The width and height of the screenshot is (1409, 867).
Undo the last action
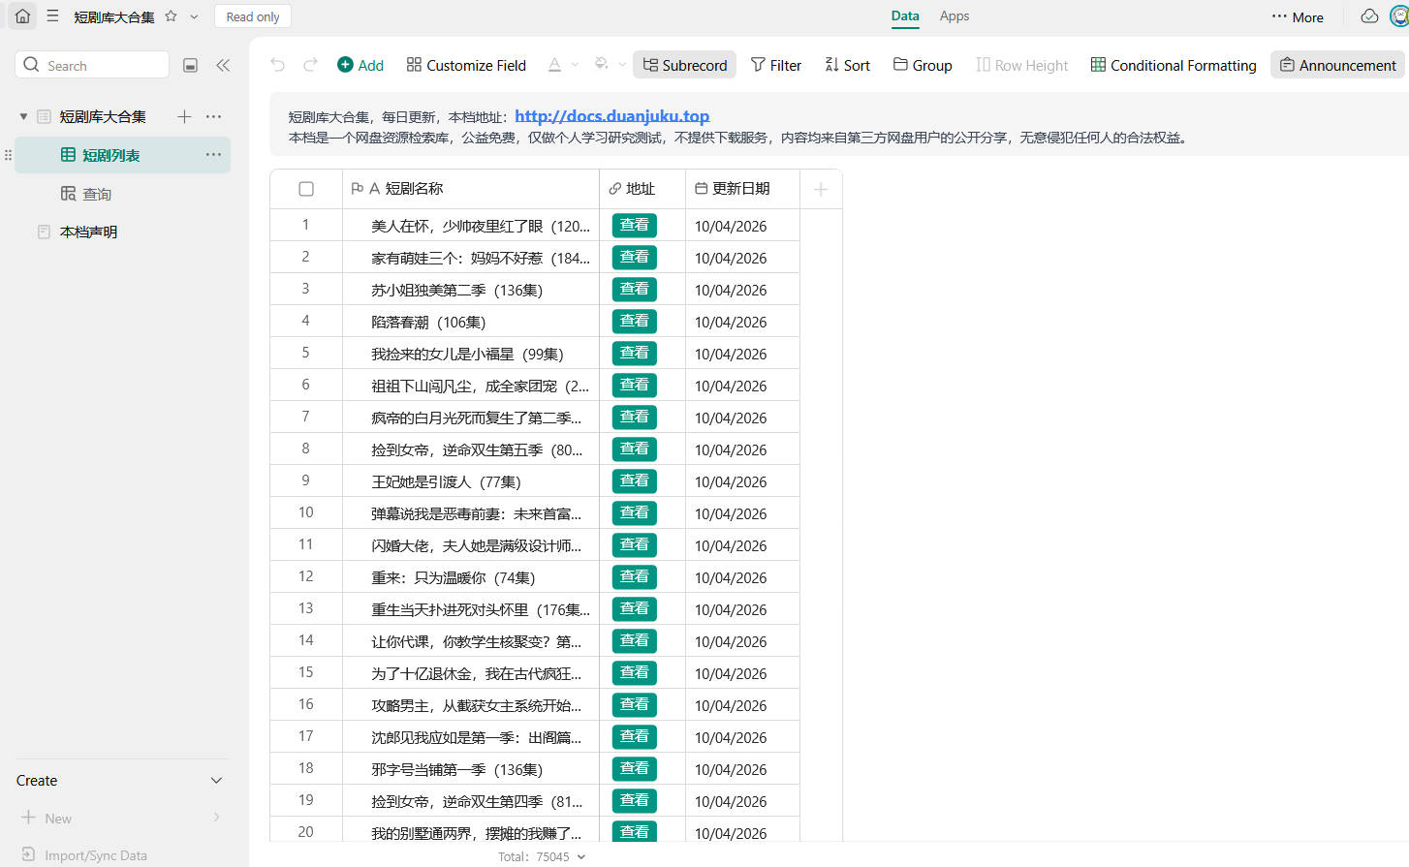pyautogui.click(x=278, y=65)
